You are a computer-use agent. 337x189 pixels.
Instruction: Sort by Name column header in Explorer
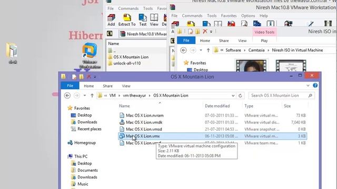(x=124, y=106)
